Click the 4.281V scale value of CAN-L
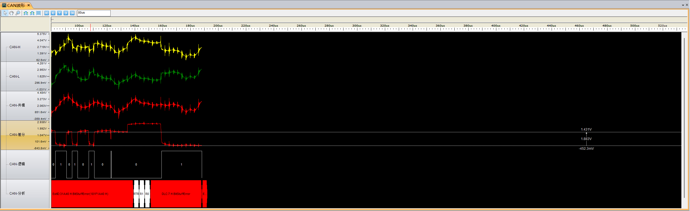 point(42,63)
